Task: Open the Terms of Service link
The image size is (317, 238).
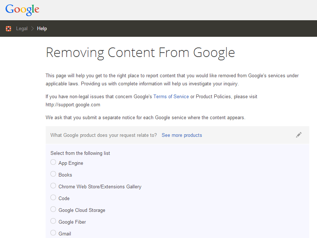Action: click(171, 97)
